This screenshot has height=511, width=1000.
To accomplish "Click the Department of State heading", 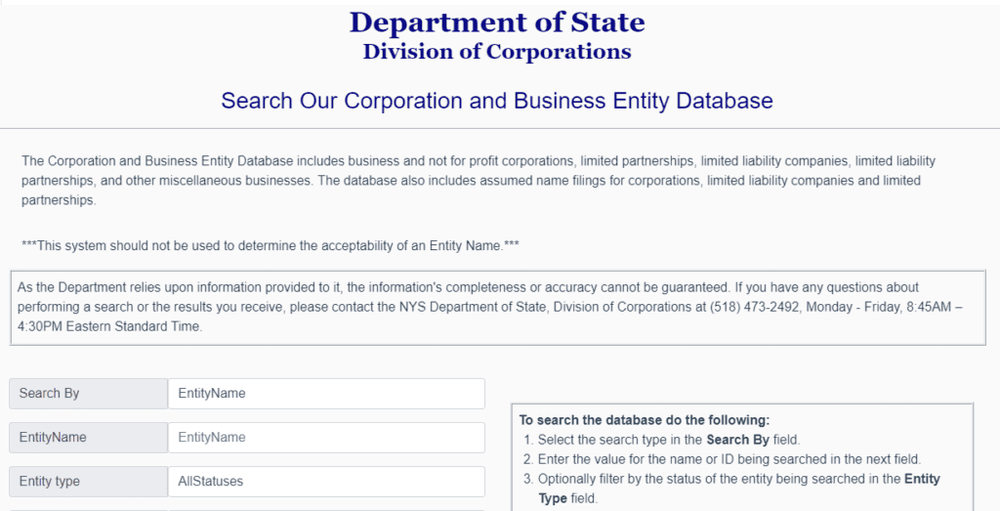I will coord(497,21).
